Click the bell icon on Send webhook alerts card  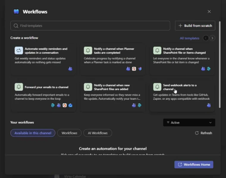[157, 87]
